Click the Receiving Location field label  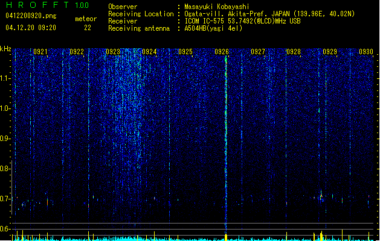coord(141,14)
